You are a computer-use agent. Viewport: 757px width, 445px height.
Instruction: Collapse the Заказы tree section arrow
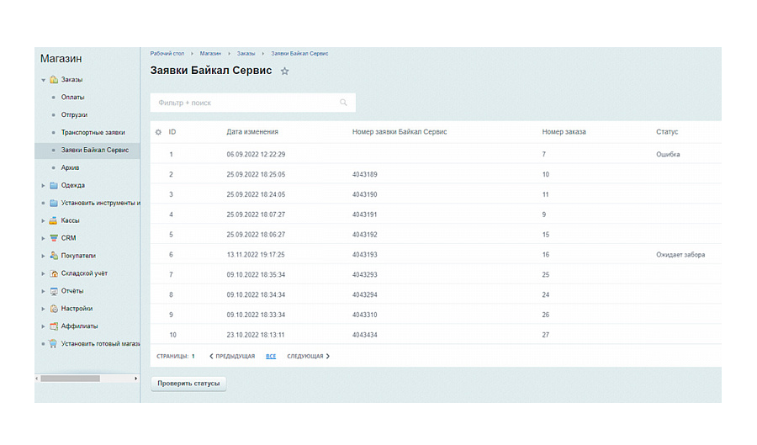44,80
